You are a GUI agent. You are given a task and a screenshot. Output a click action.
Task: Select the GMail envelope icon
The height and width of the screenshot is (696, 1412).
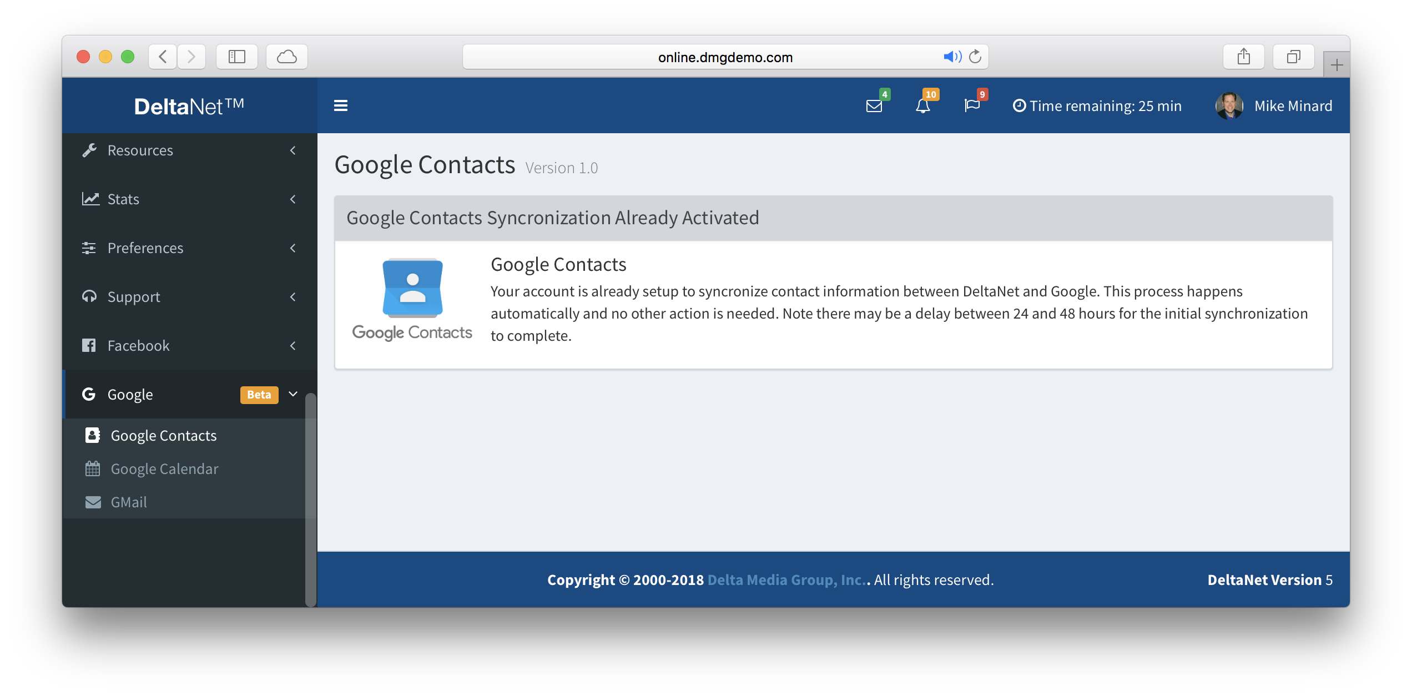tap(92, 502)
